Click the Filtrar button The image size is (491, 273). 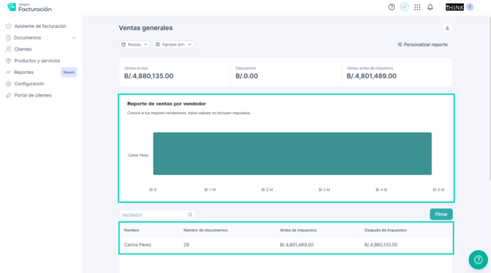click(x=441, y=214)
